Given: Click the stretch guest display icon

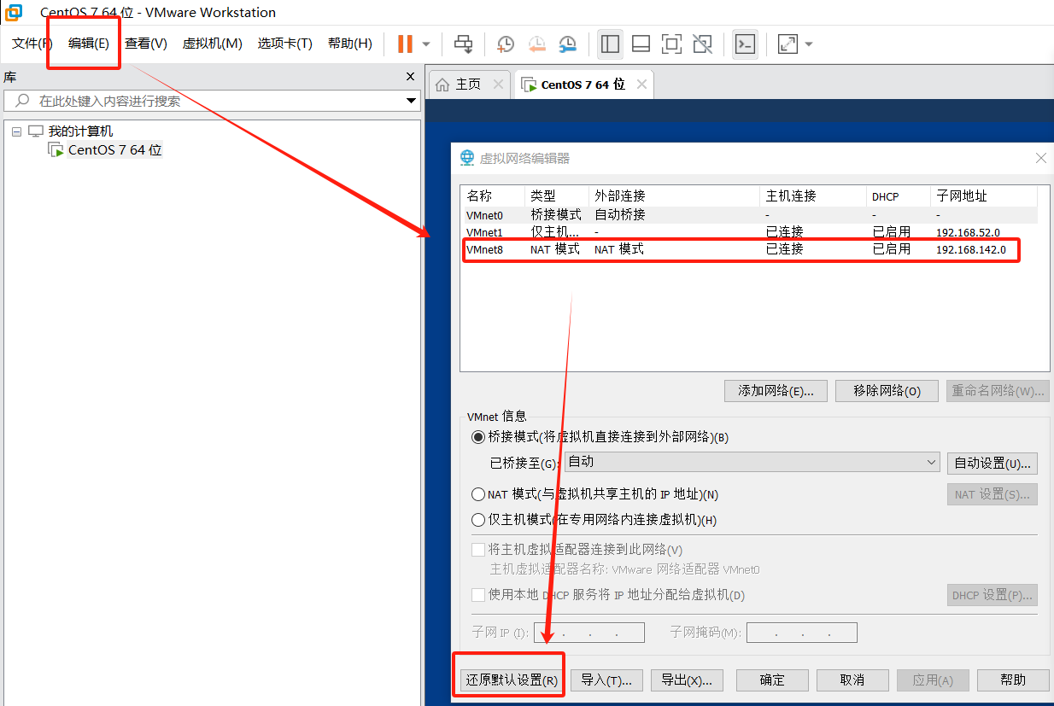Looking at the screenshot, I should (x=788, y=44).
